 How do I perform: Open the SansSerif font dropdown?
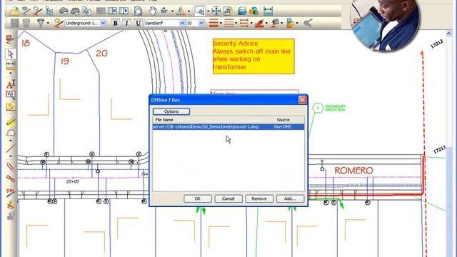(183, 23)
